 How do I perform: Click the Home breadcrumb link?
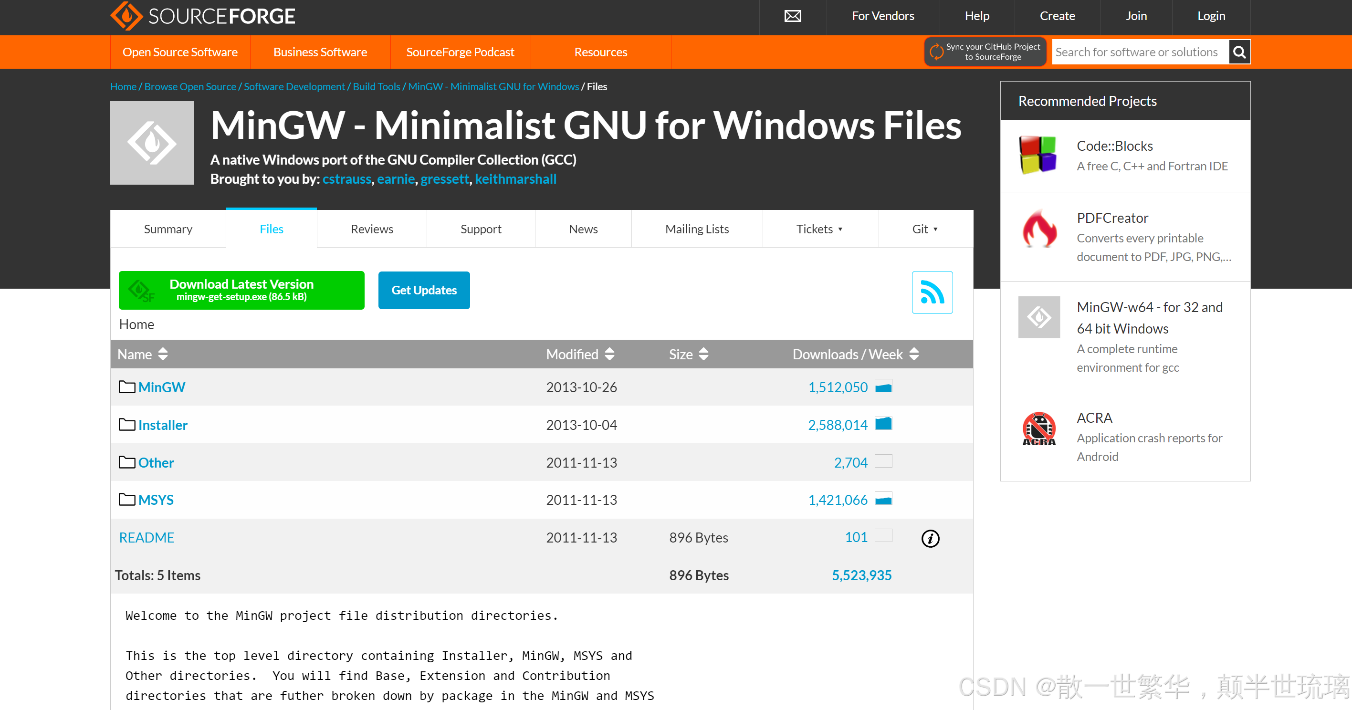point(123,86)
